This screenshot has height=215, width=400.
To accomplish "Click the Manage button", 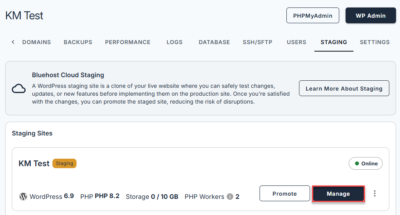I will click(338, 194).
